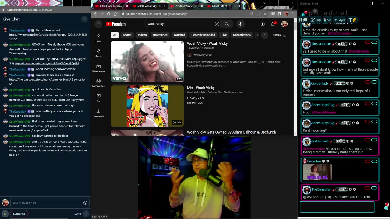
Task: Click share page icon in address bar
Action: [x=258, y=14]
